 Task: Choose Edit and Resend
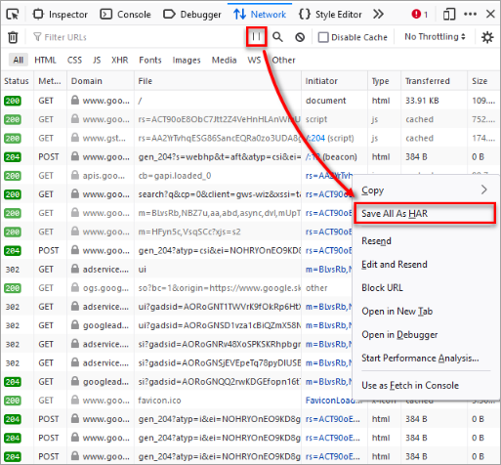426,265
